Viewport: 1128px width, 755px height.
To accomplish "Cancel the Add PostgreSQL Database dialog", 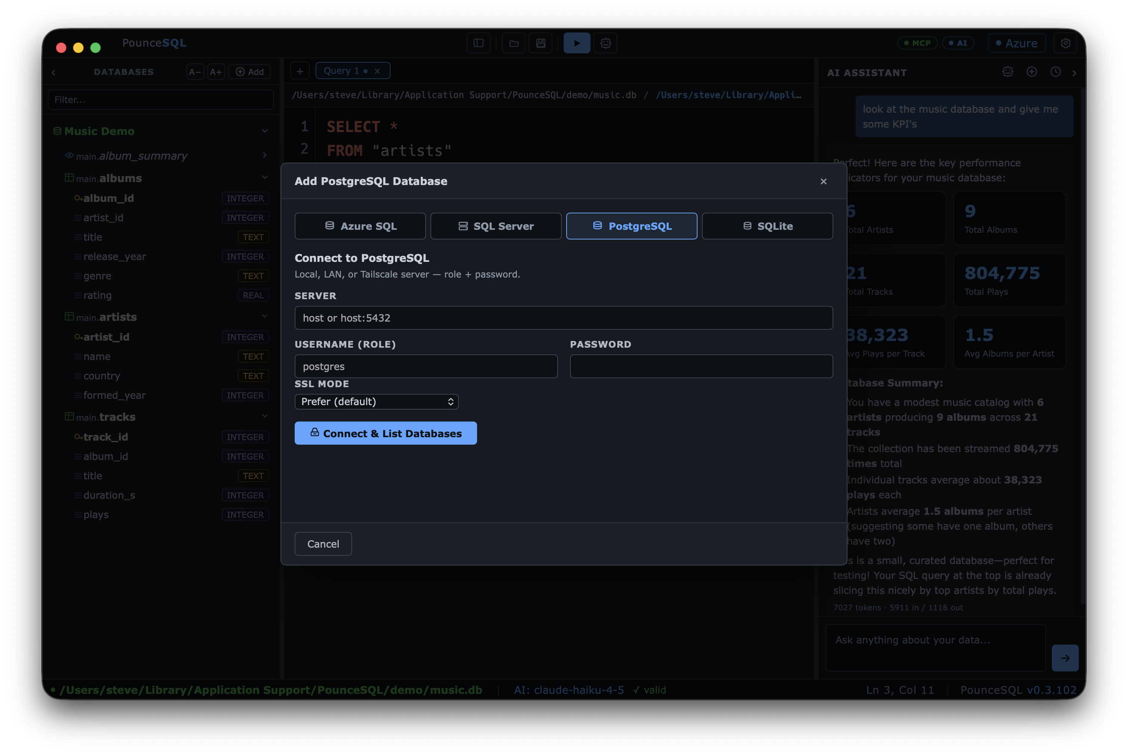I will tap(323, 543).
